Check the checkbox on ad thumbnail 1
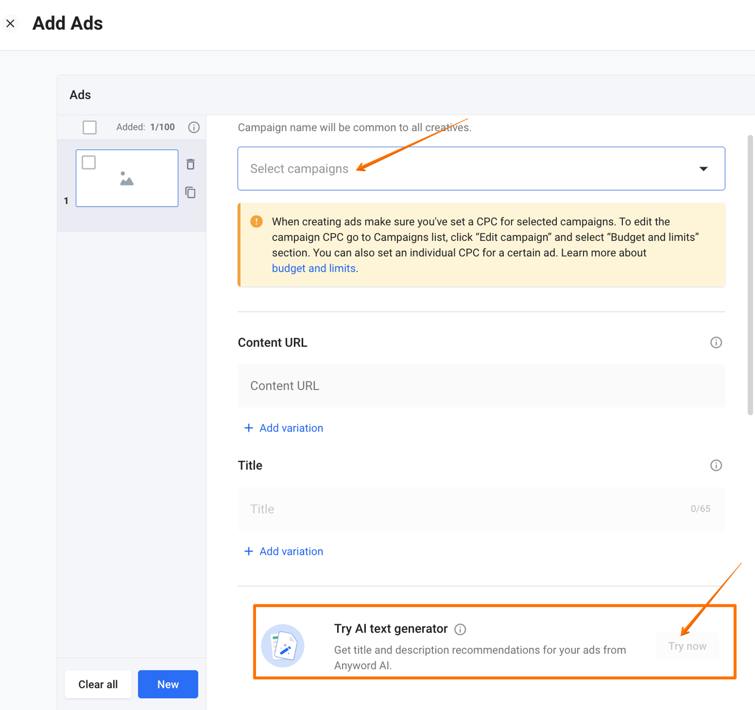This screenshot has height=710, width=755. (88, 162)
